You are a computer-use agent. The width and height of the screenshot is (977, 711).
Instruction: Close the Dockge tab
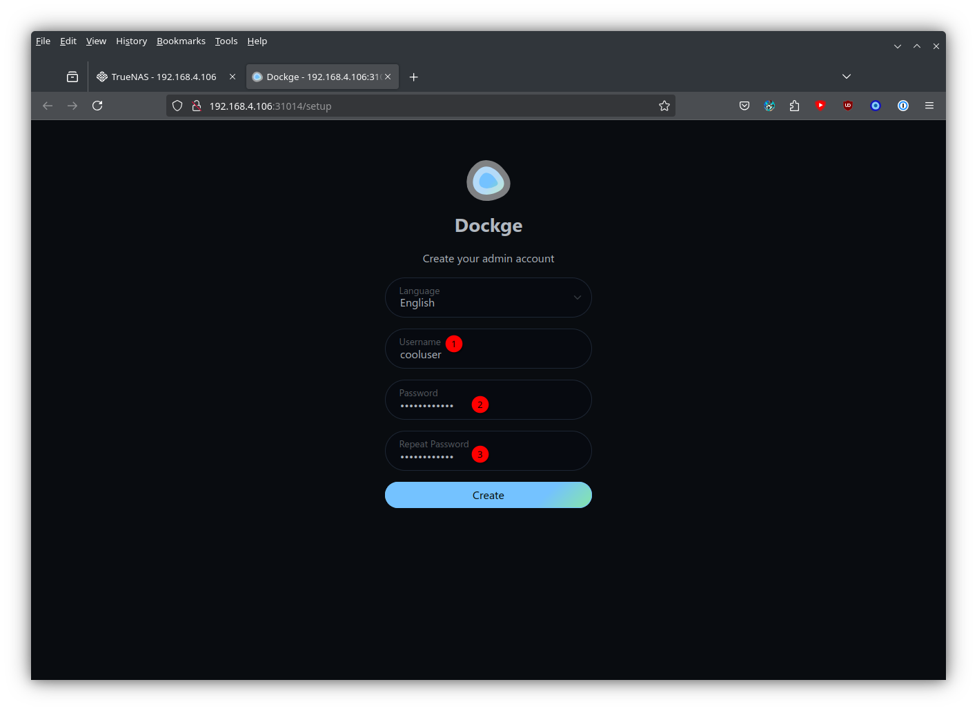[x=388, y=77]
